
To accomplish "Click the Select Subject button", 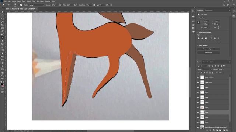I will (x=208, y=52).
